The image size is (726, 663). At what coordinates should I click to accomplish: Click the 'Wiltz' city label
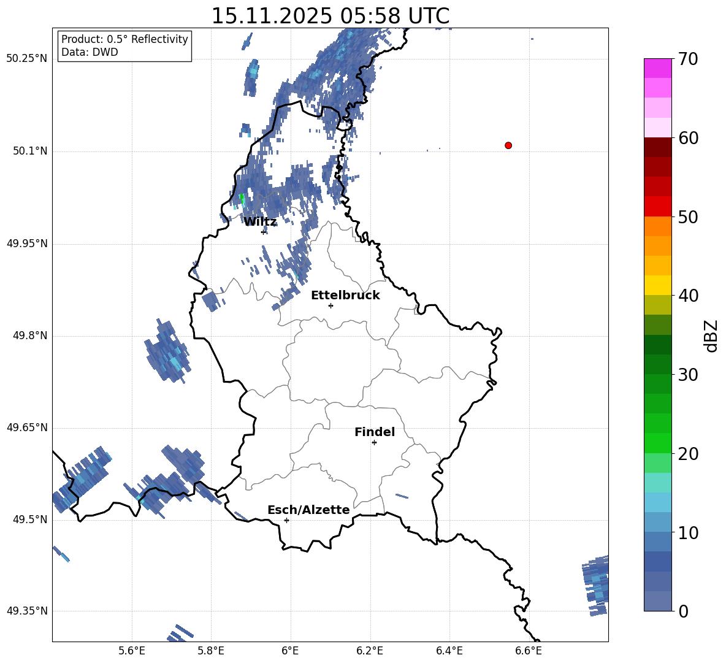coord(260,222)
